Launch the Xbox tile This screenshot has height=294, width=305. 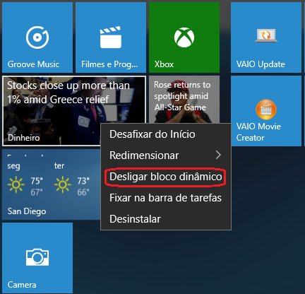[x=184, y=37]
